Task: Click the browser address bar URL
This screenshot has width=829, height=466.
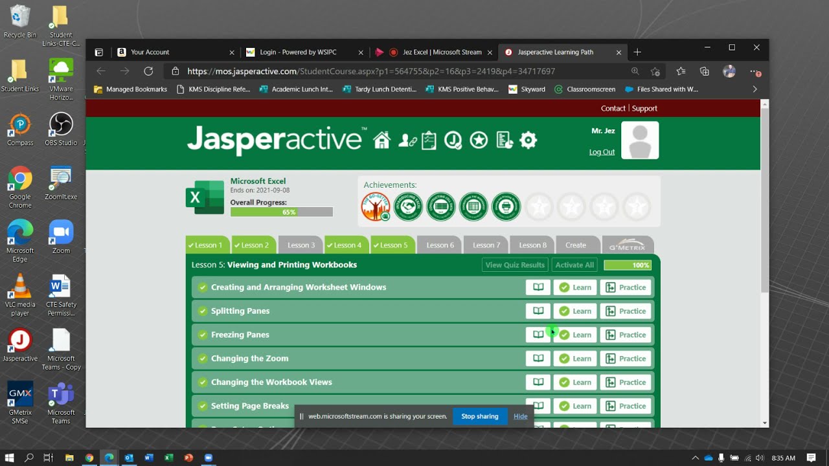Action: (x=371, y=71)
